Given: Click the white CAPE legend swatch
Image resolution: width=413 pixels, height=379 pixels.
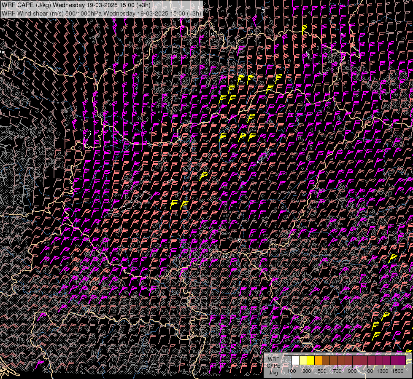Looking at the screenshot, I should coord(296,360).
